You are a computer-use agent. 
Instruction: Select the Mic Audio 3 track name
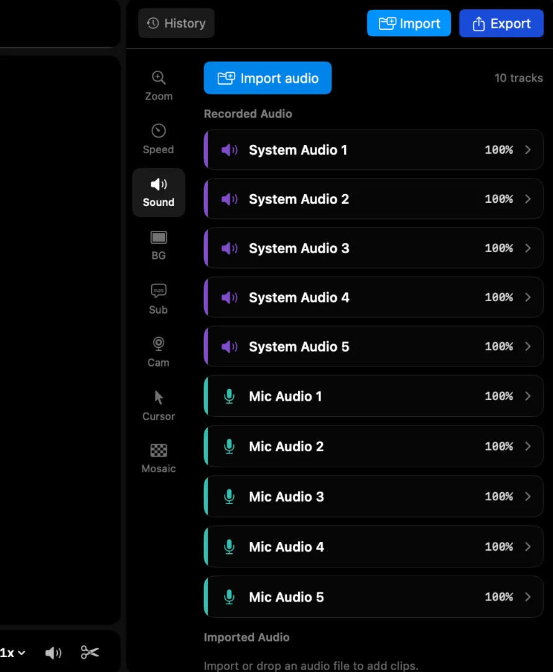click(x=287, y=497)
